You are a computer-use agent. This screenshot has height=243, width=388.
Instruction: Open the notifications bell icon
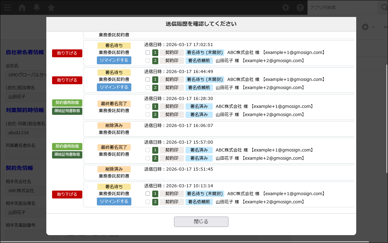37,8
